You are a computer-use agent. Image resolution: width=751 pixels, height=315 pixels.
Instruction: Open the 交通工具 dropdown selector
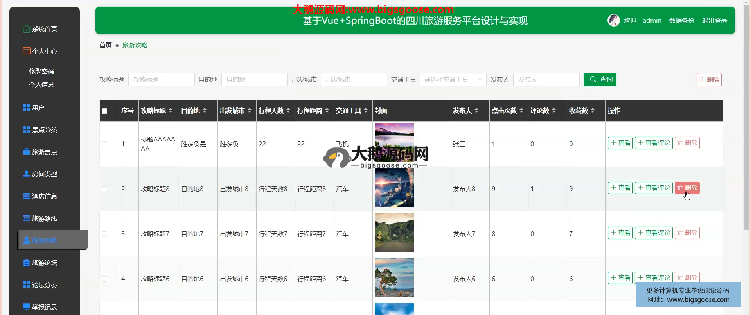453,80
